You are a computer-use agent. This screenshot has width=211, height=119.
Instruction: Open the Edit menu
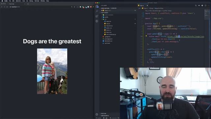tap(13, 1)
